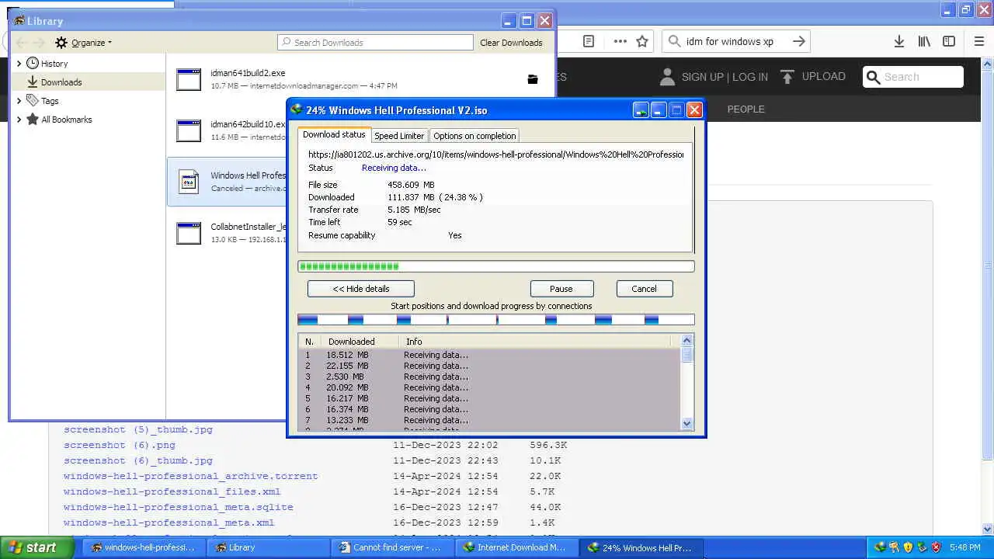Open containing folder for idman641build2.exe
Viewport: 994px width, 559px height.
click(x=533, y=79)
